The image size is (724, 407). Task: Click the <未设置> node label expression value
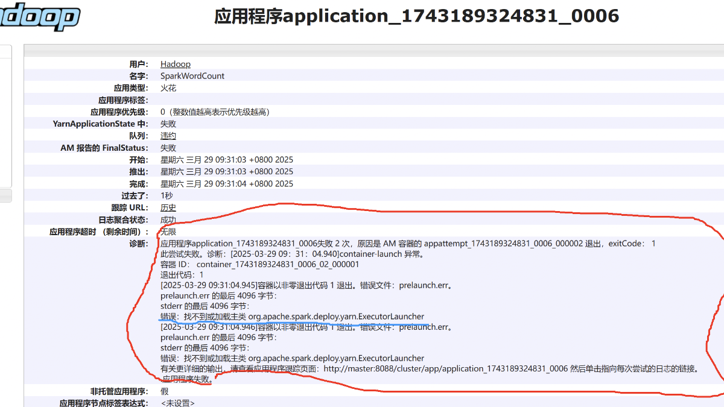[177, 403]
